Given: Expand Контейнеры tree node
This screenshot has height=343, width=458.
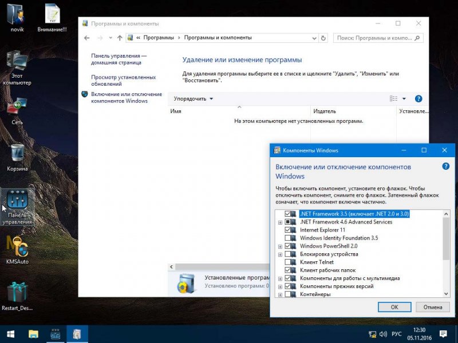Looking at the screenshot, I should [280, 295].
